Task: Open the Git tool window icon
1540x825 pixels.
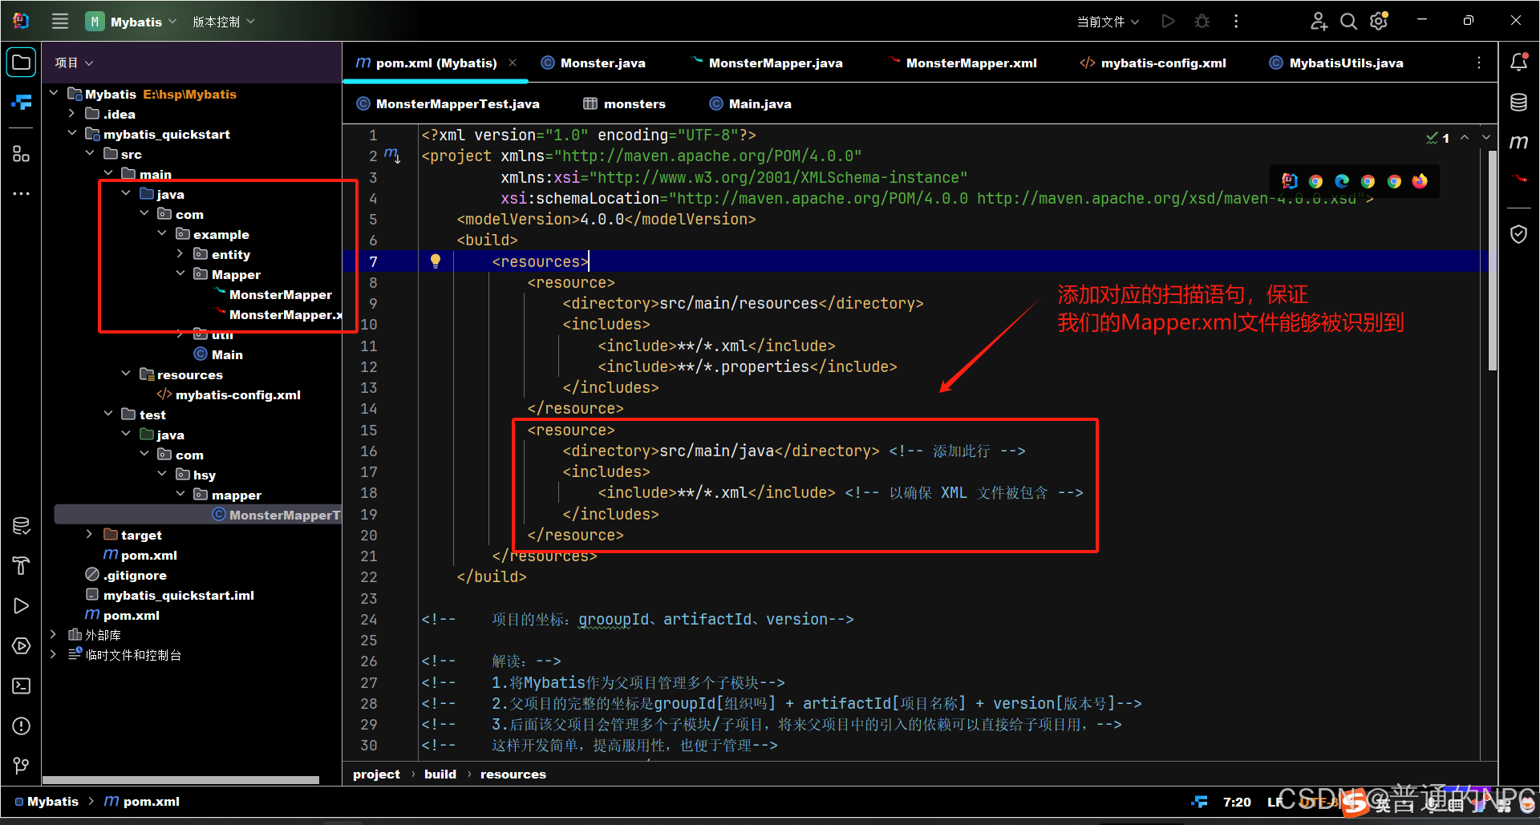Action: (22, 766)
